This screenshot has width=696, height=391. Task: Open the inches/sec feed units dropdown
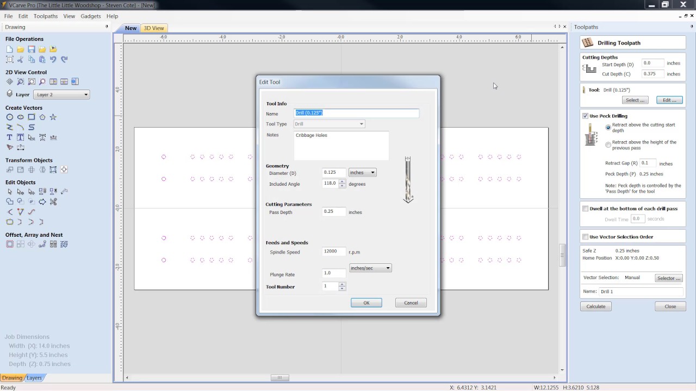(370, 268)
